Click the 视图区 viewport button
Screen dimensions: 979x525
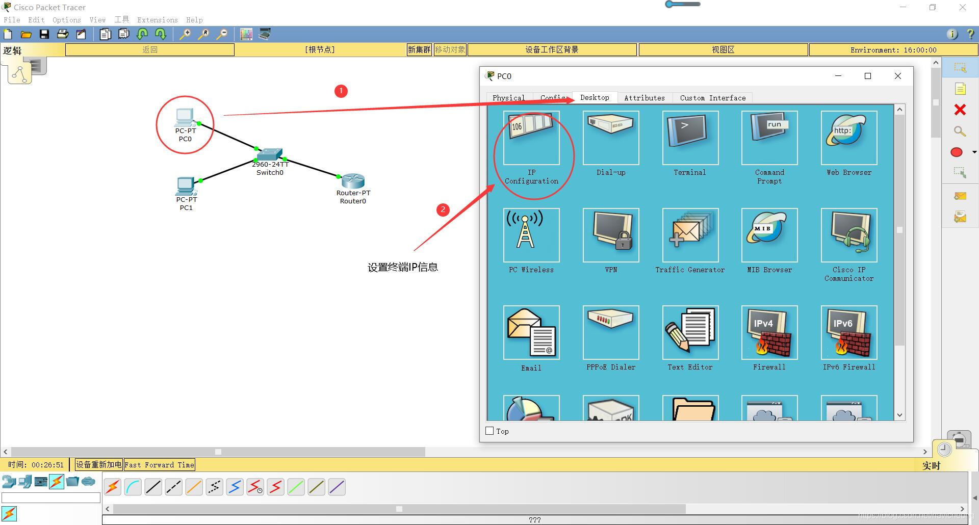coord(723,49)
